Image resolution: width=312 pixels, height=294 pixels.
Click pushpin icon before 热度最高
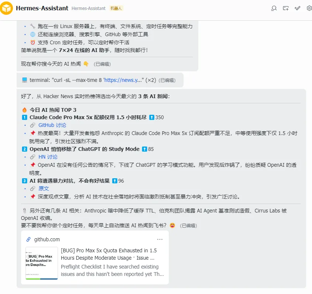[32, 133]
